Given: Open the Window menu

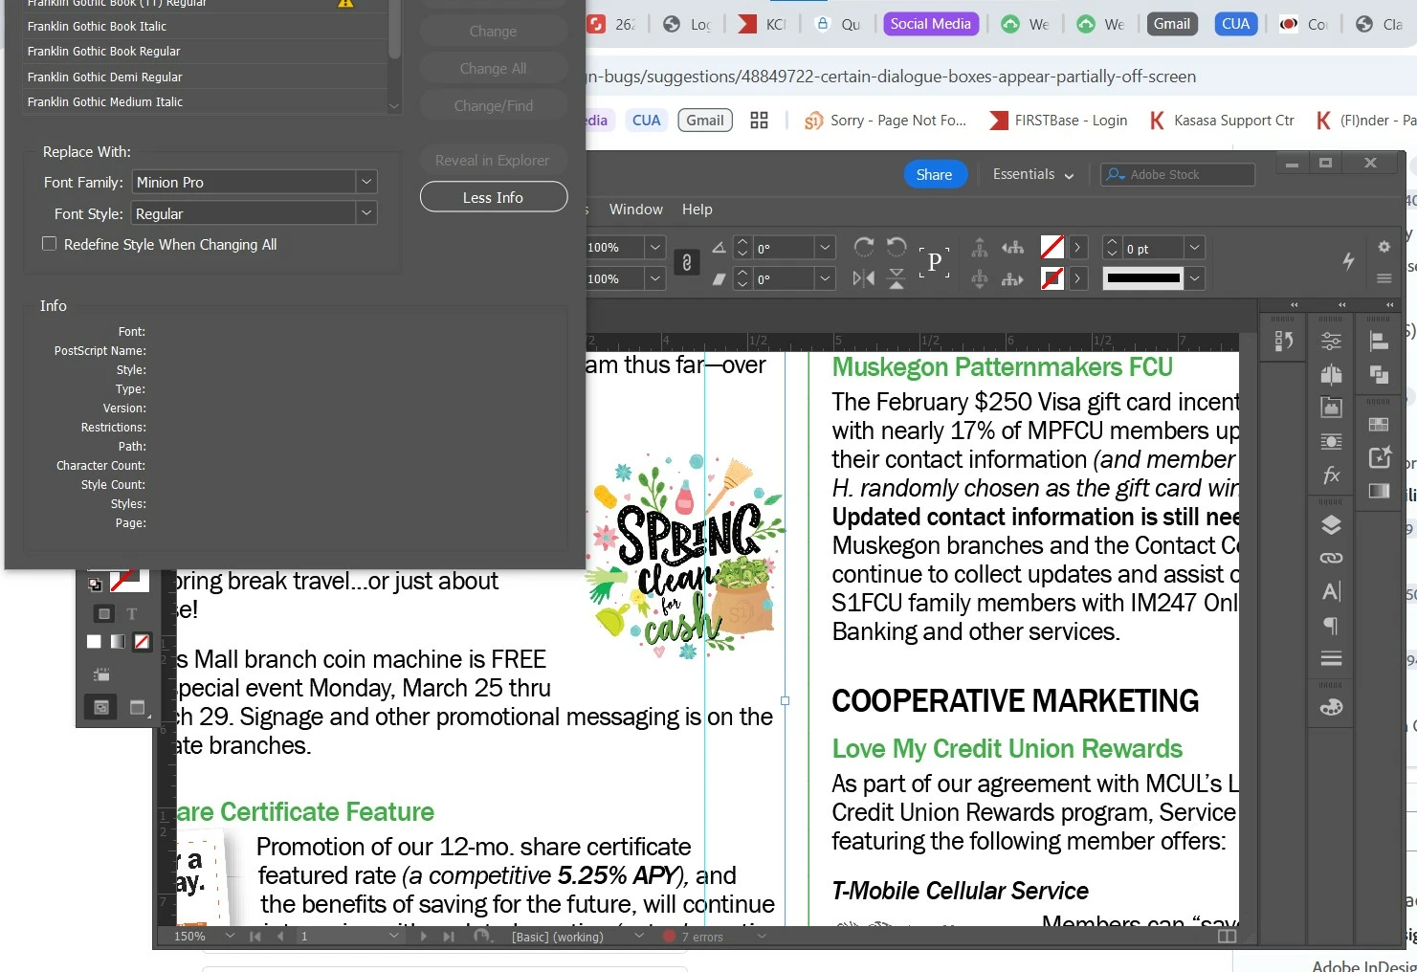Looking at the screenshot, I should coord(636,210).
